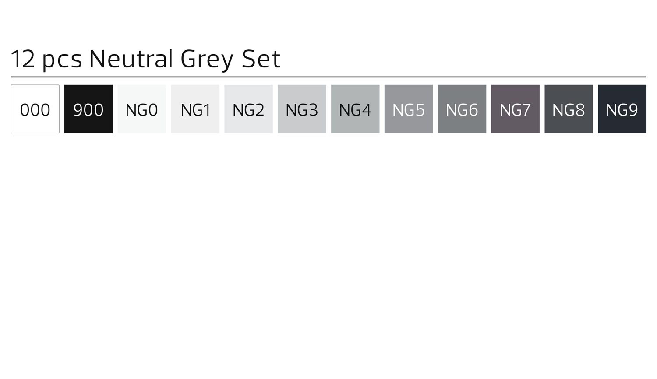Pick the NG7 dark grey swatch
This screenshot has width=657, height=379.
[x=516, y=109]
